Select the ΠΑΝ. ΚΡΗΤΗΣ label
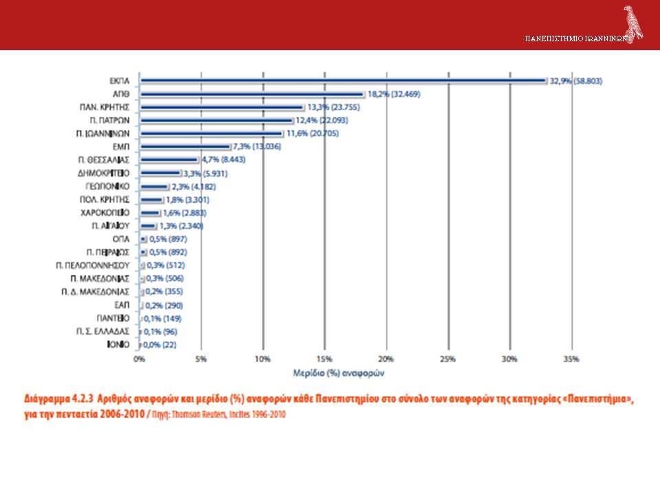The image size is (660, 495). [x=104, y=107]
